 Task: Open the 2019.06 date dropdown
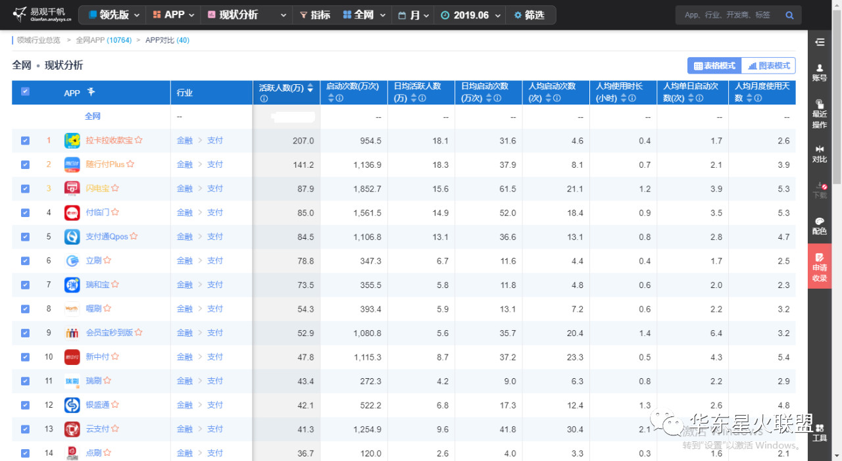470,15
